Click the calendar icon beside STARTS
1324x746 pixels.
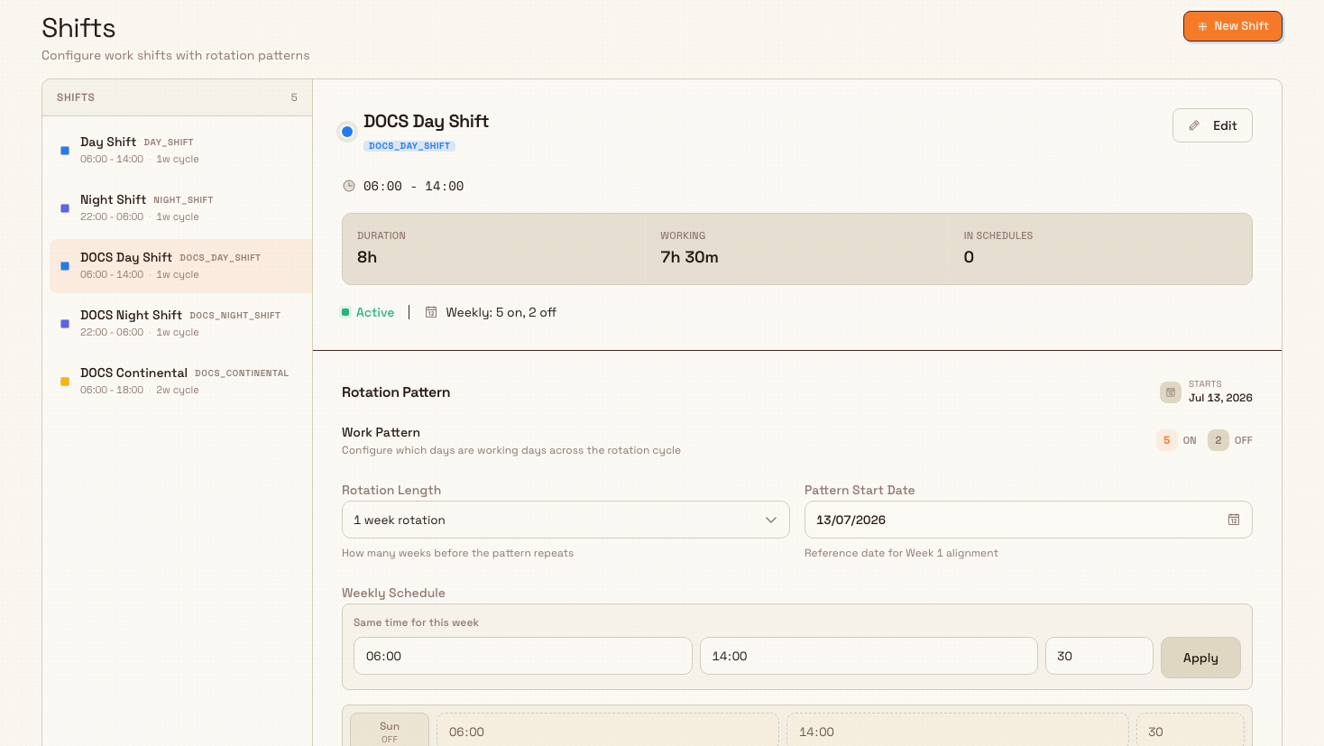coord(1171,392)
